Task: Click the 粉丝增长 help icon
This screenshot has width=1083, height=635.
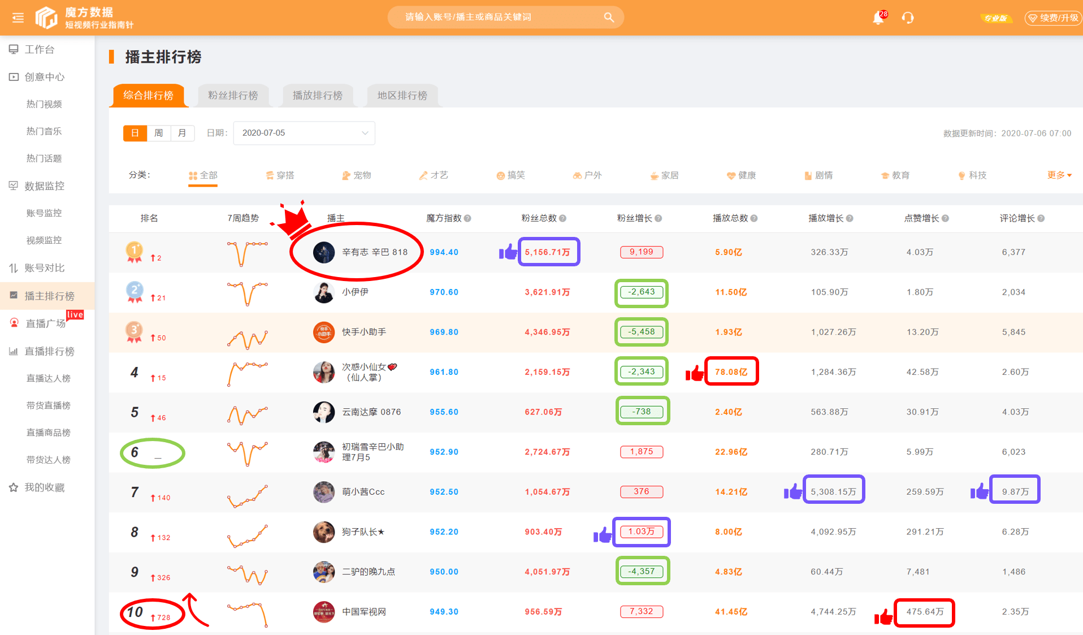Action: [659, 218]
